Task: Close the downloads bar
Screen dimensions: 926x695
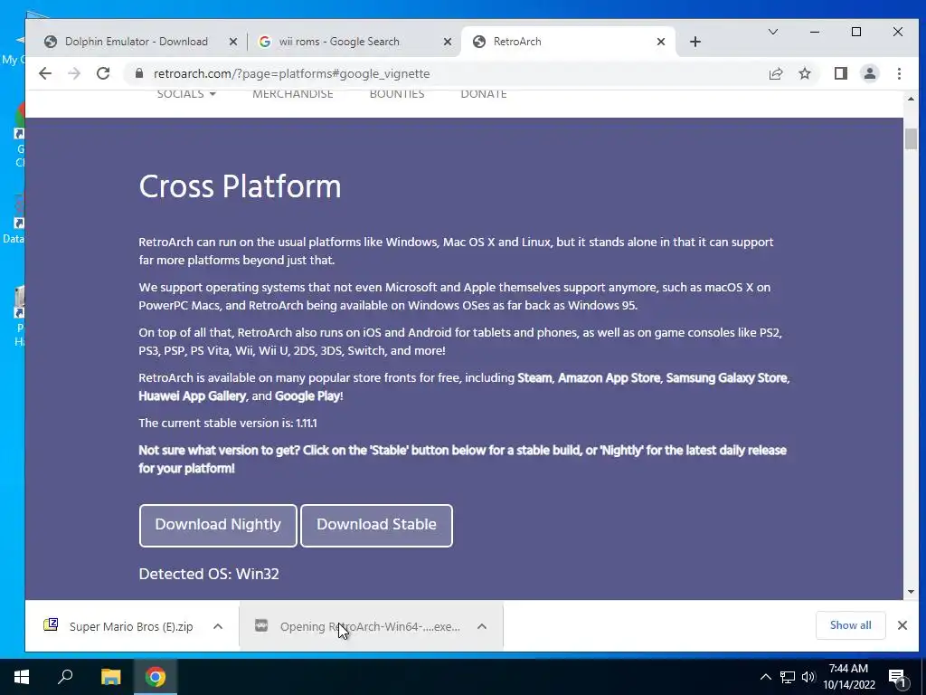Action: [x=902, y=625]
